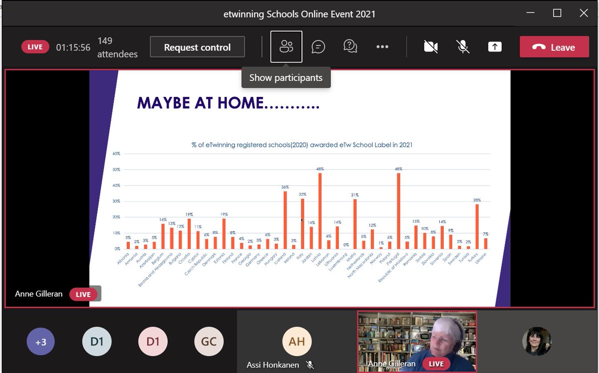Click the 01:15:56 meeting timer
The height and width of the screenshot is (373, 599).
point(73,47)
